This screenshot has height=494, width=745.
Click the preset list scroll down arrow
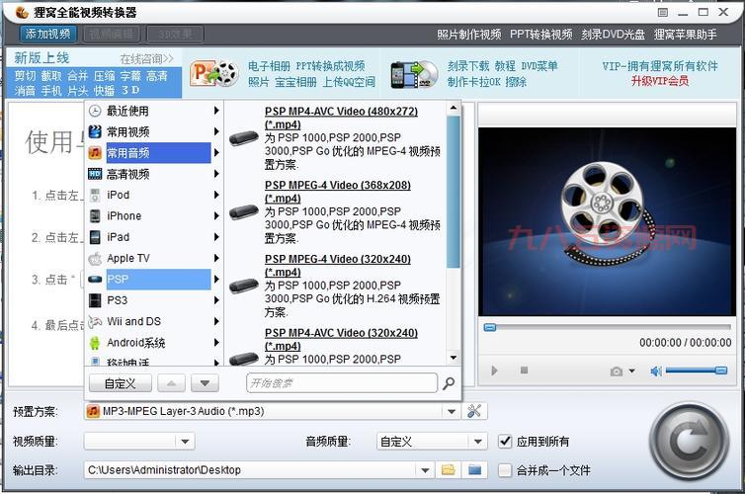coord(454,358)
